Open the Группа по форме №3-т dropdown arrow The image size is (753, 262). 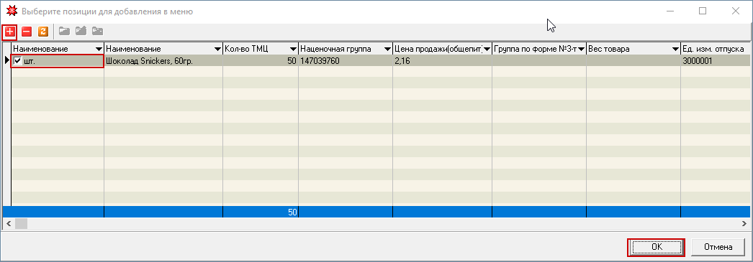pyautogui.click(x=581, y=49)
